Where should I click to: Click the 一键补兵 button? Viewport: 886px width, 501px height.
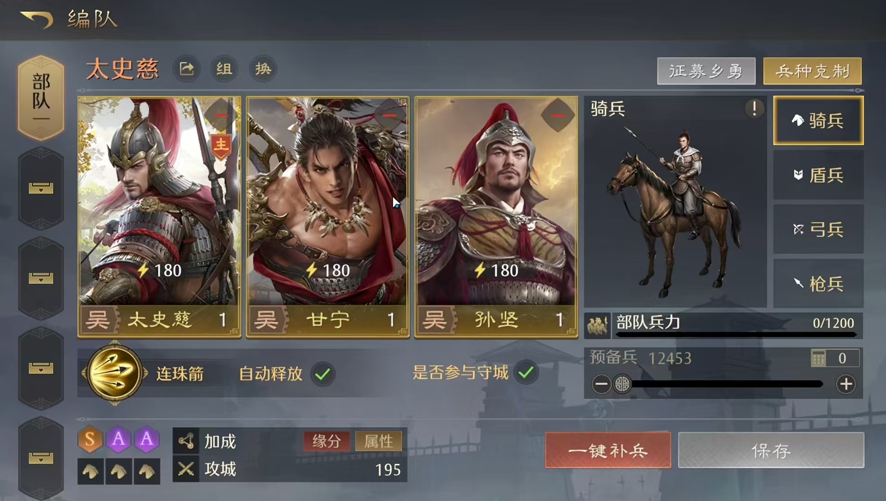608,450
